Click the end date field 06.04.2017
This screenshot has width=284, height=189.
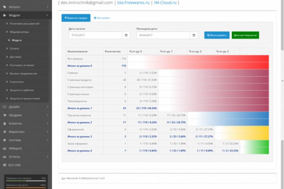tap(163, 35)
